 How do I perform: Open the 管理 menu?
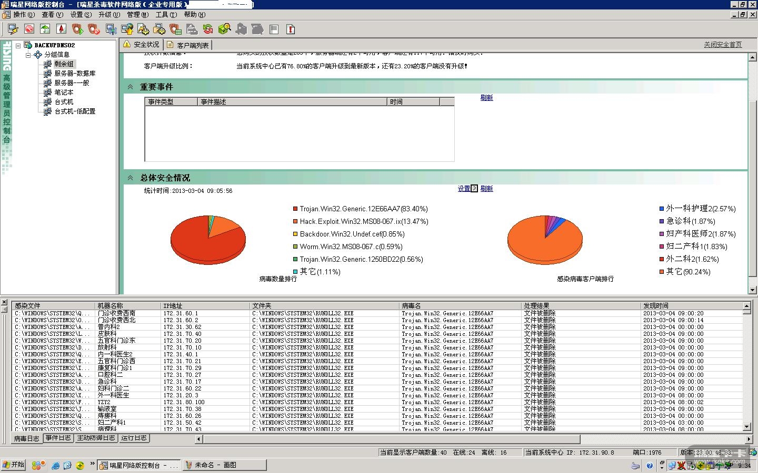(x=137, y=15)
